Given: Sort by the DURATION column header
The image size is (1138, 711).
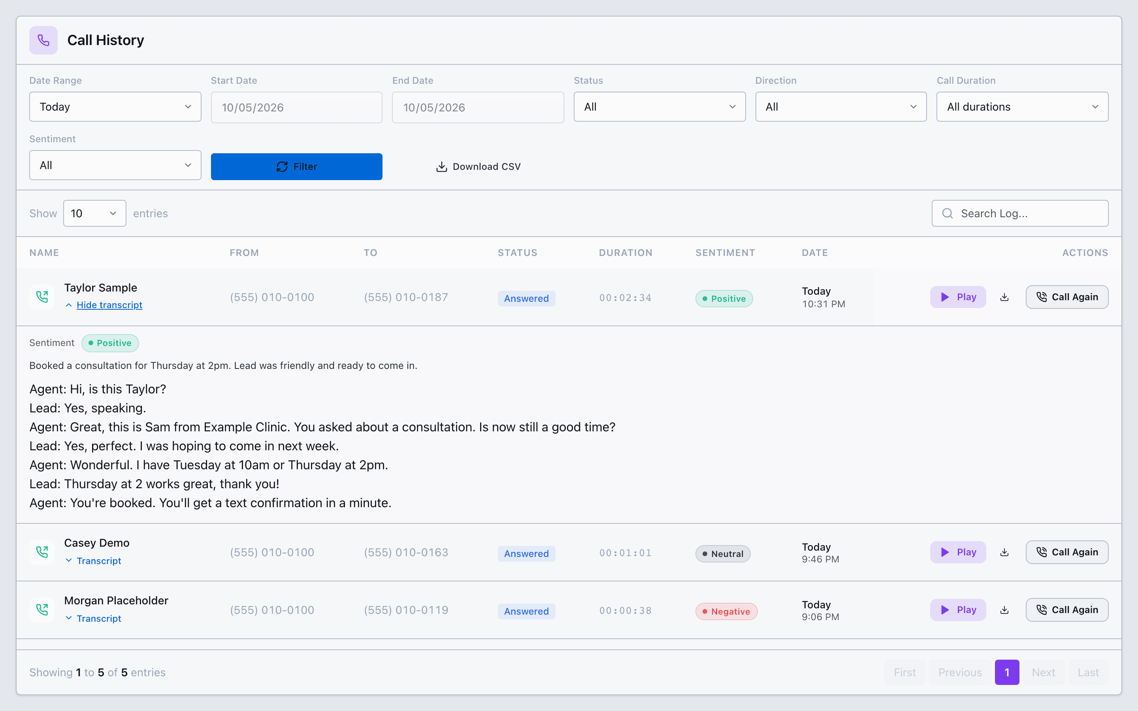Looking at the screenshot, I should (x=626, y=252).
